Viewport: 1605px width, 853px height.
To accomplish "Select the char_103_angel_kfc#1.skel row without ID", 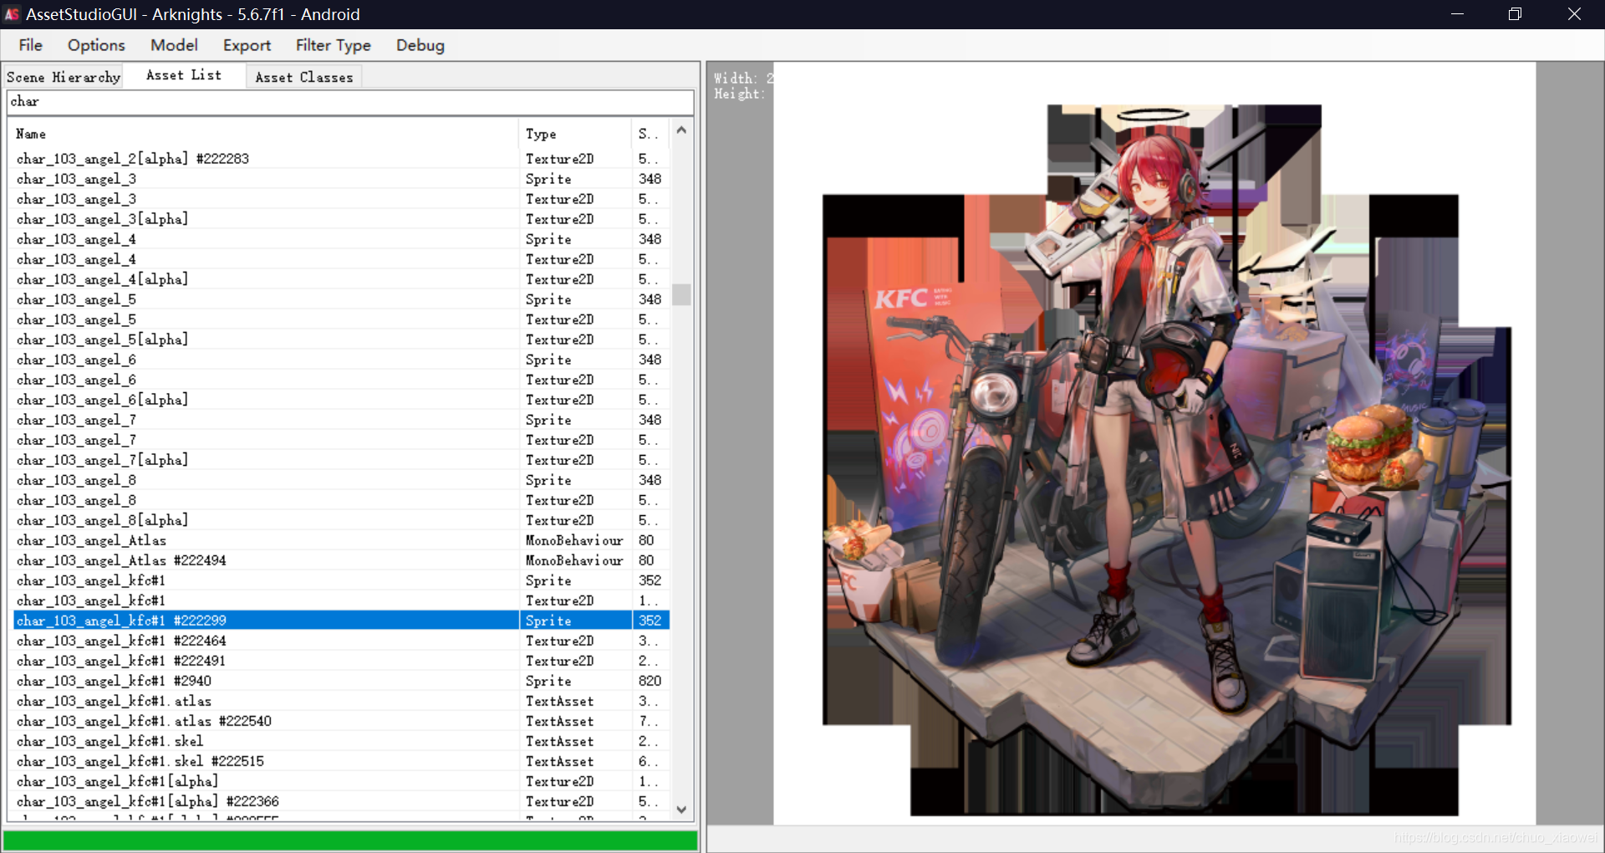I will [342, 741].
